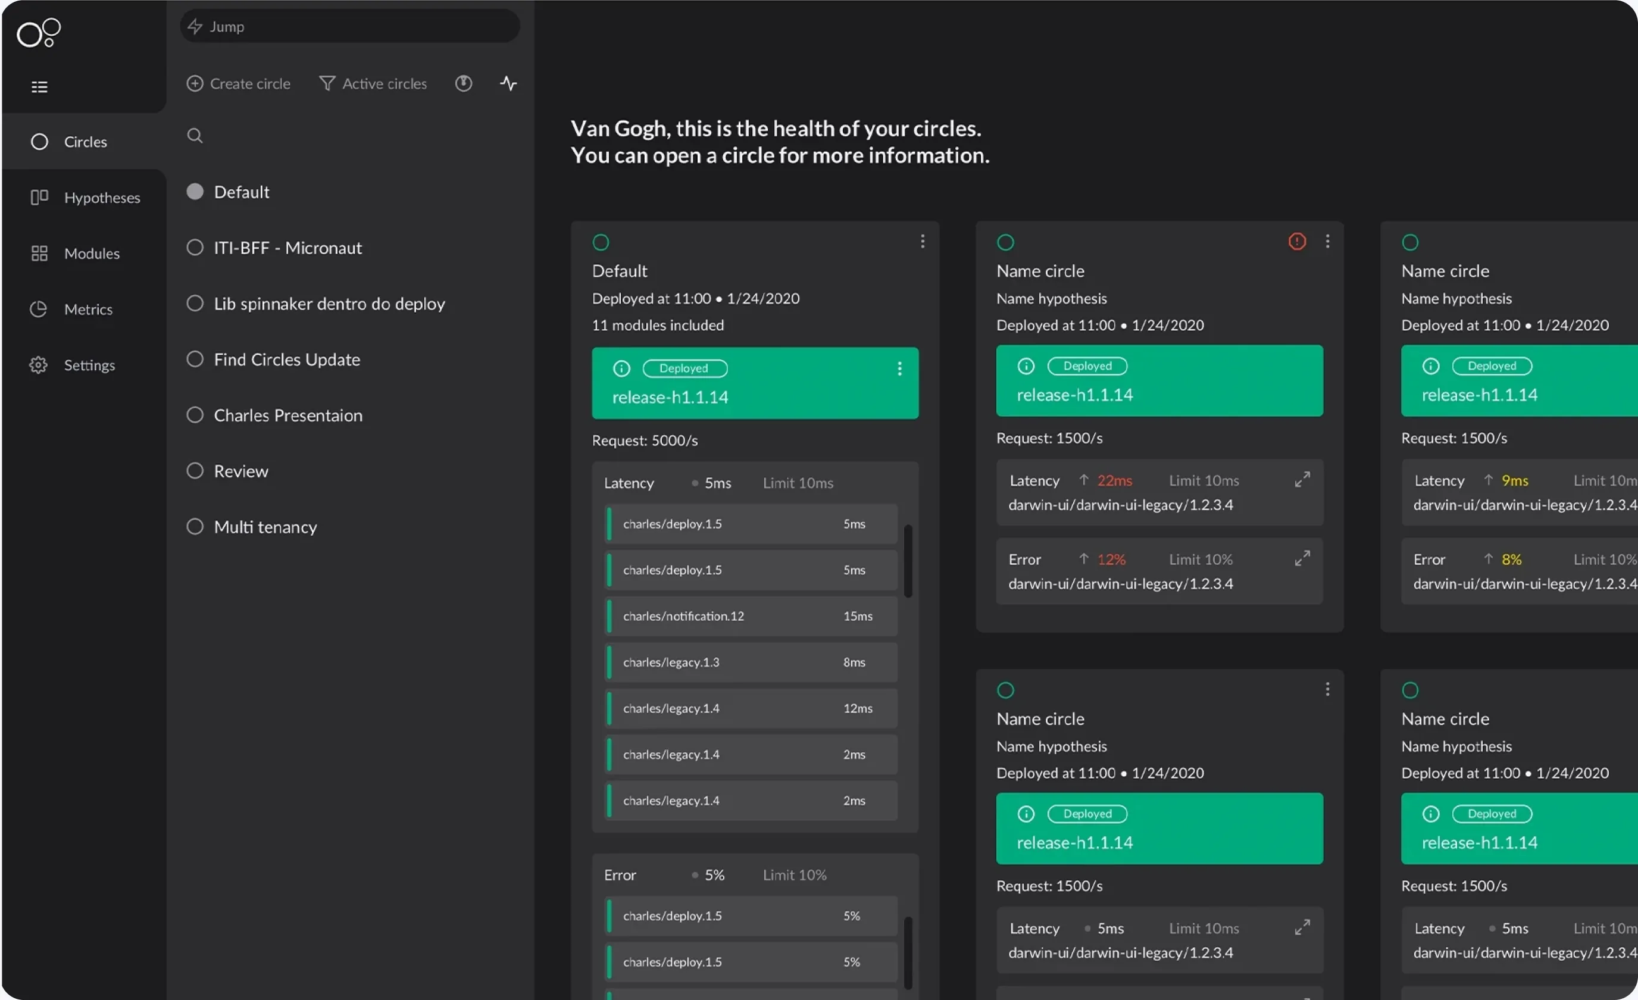The image size is (1638, 1000).
Task: Click the charles/legacy.1.3 8ms row
Action: [752, 662]
